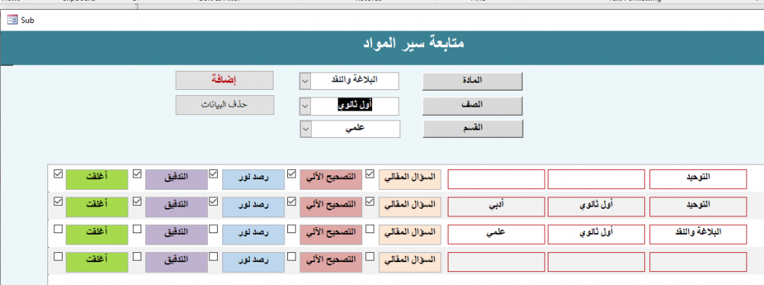Check checkbox left of السؤال المقالي in empty last row
764x285 pixels.
(371, 256)
